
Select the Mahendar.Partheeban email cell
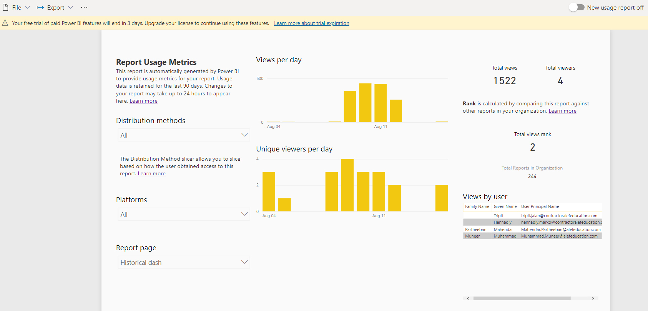560,230
